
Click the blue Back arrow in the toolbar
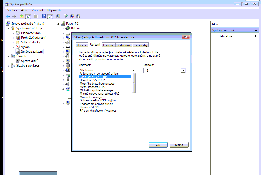[8, 16]
